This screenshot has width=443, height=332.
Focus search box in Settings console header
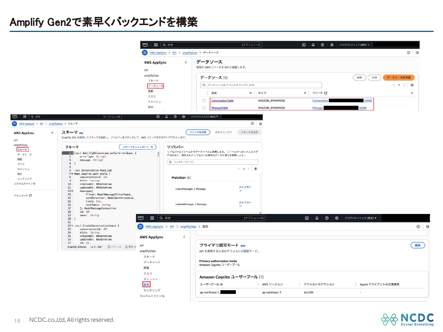[211, 218]
